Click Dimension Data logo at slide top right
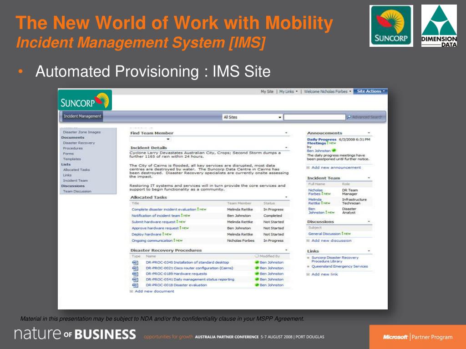Image resolution: width=466 pixels, height=349 pixels. (439, 26)
